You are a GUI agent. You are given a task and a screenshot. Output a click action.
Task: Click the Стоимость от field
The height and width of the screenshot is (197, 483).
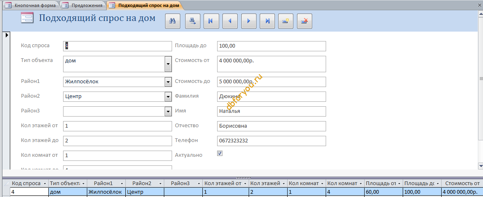tap(271, 64)
